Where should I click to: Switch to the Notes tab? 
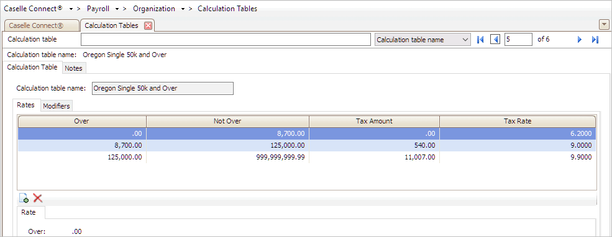pos(73,68)
